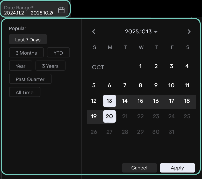Select October 20 on the calendar
The image size is (202, 179).
[109, 116]
